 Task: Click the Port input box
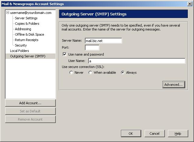coord(92,47)
